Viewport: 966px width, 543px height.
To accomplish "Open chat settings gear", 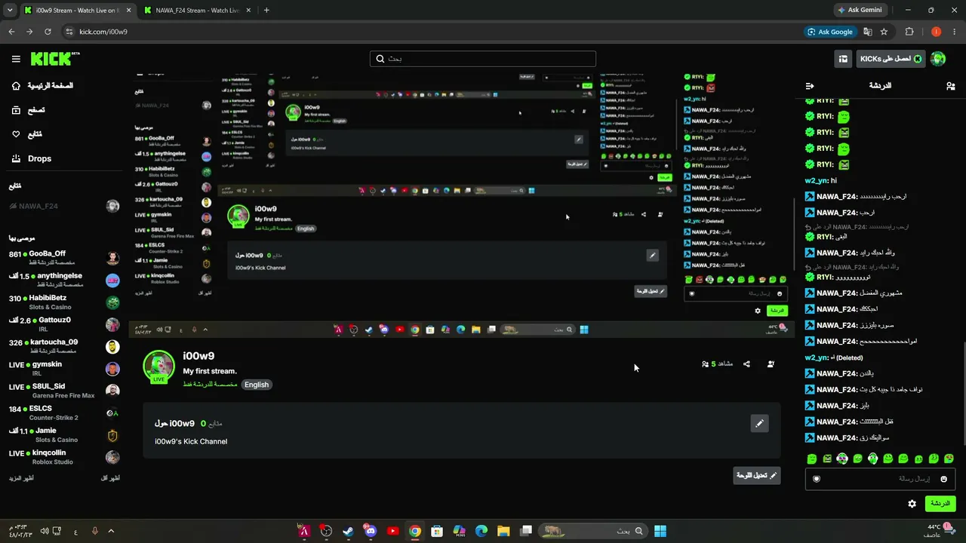I will point(912,504).
